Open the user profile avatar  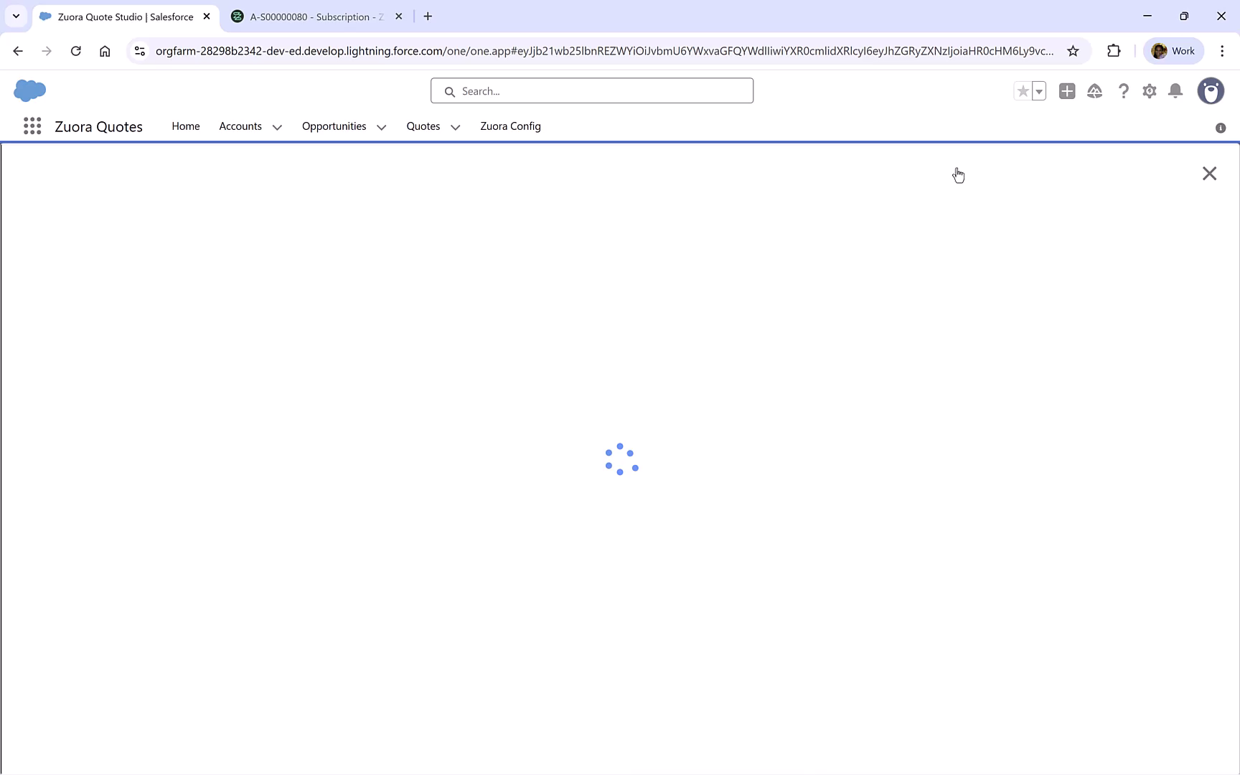click(x=1211, y=91)
